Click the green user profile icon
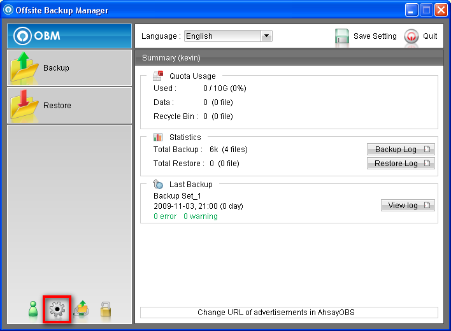The height and width of the screenshot is (331, 451). click(34, 309)
